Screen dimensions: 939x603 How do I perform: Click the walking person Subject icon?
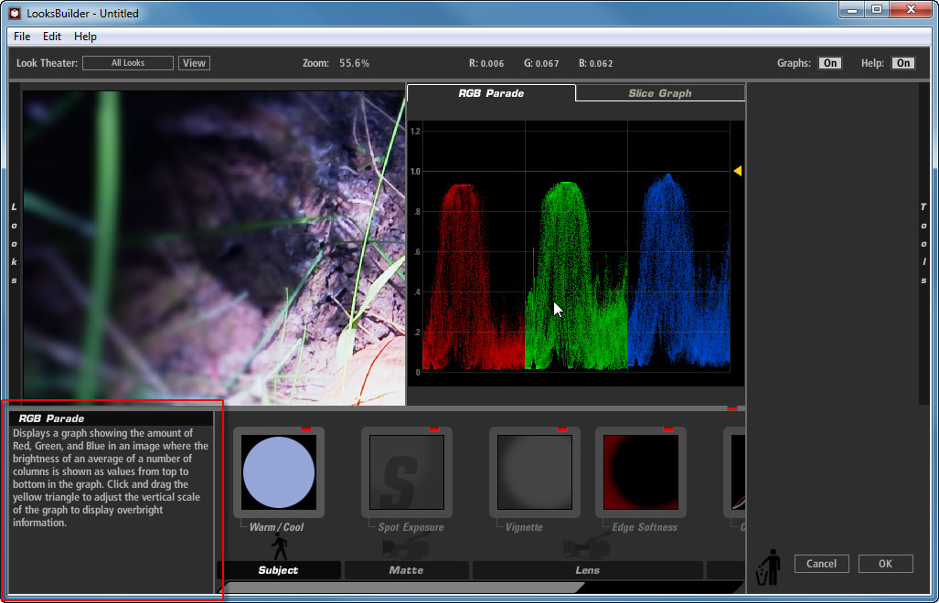[279, 547]
